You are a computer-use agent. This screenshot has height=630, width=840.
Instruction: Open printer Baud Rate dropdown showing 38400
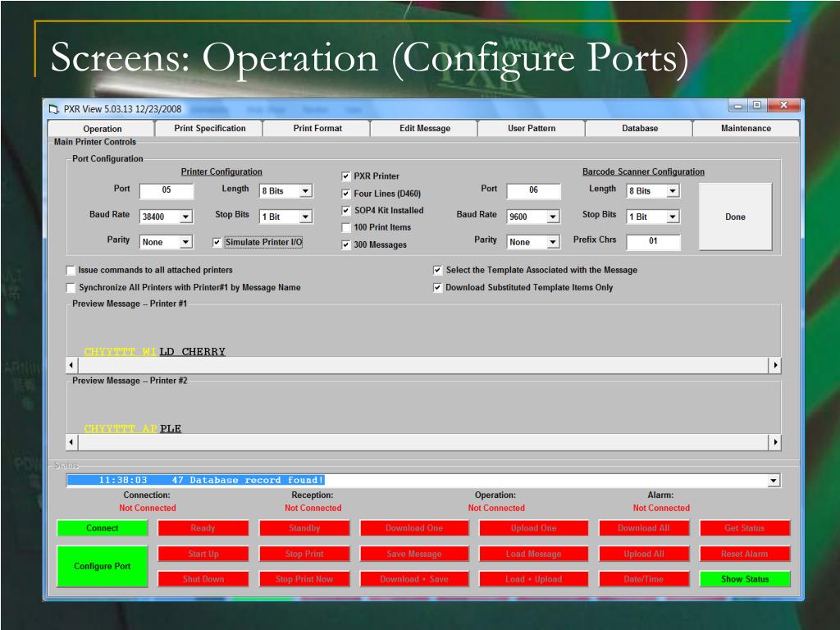(185, 217)
